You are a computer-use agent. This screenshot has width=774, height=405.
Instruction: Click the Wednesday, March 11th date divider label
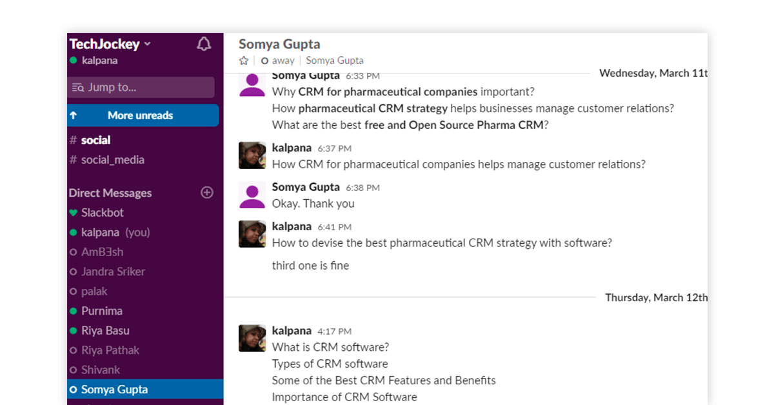click(x=653, y=73)
